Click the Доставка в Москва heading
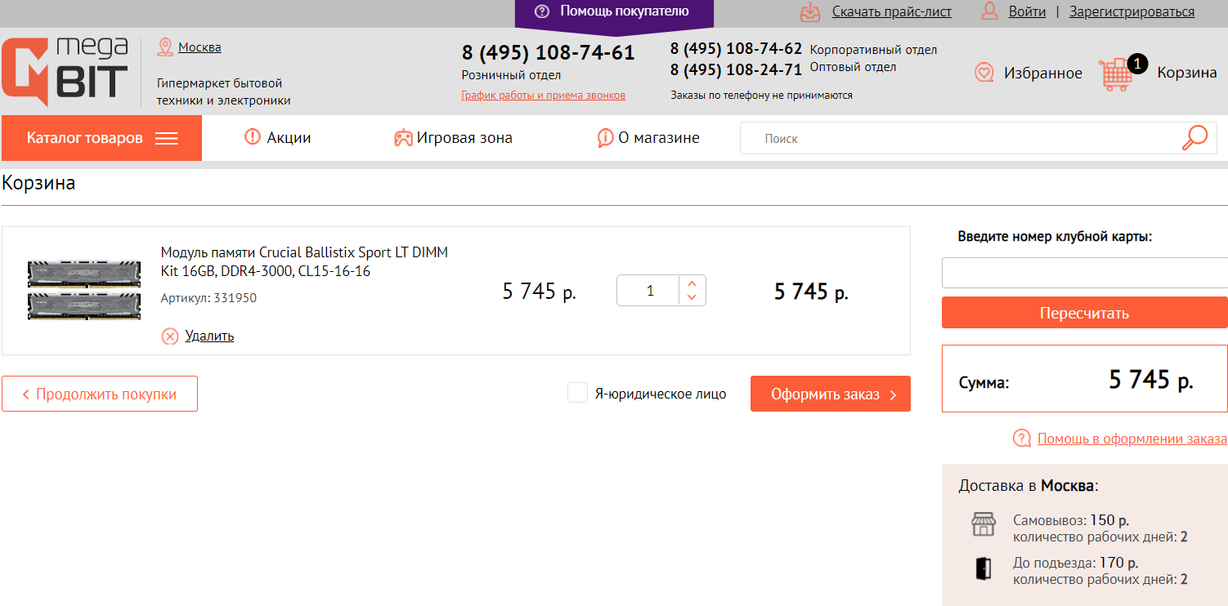This screenshot has width=1228, height=606. click(x=1029, y=486)
